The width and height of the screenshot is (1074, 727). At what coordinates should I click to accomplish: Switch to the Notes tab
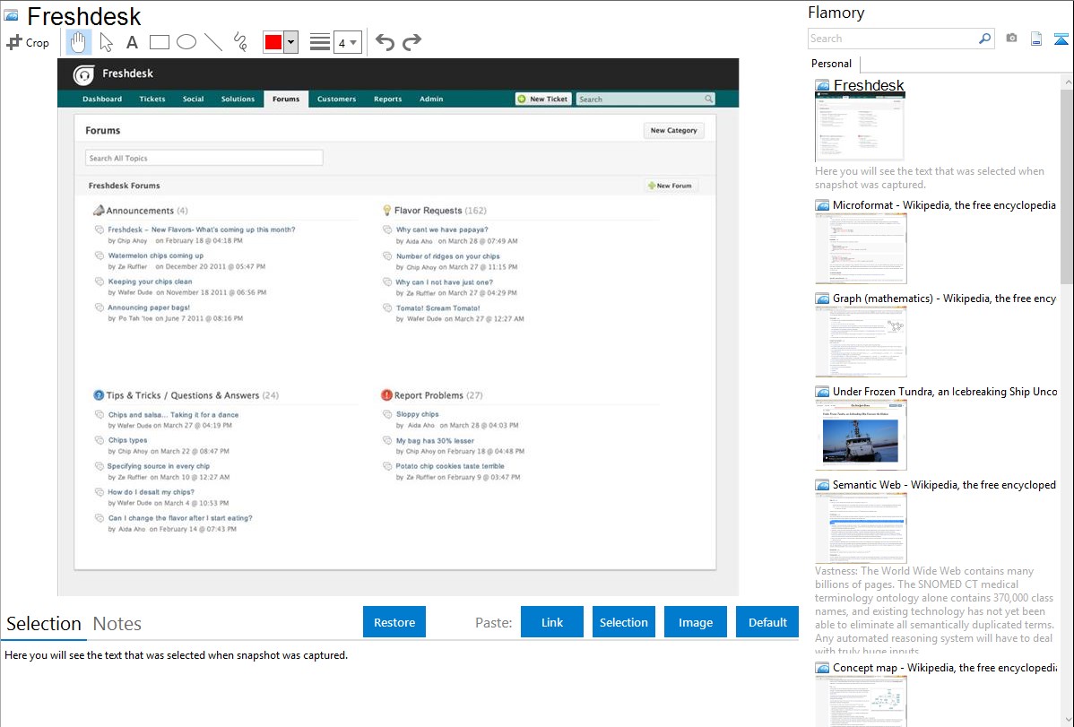tap(117, 624)
